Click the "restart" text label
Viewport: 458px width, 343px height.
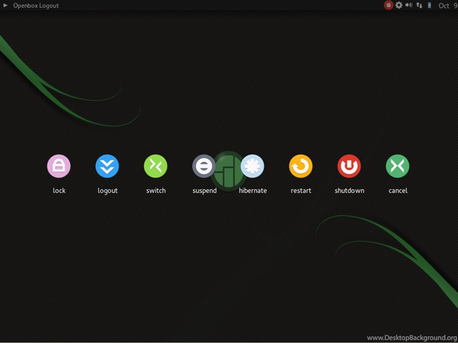pos(301,190)
